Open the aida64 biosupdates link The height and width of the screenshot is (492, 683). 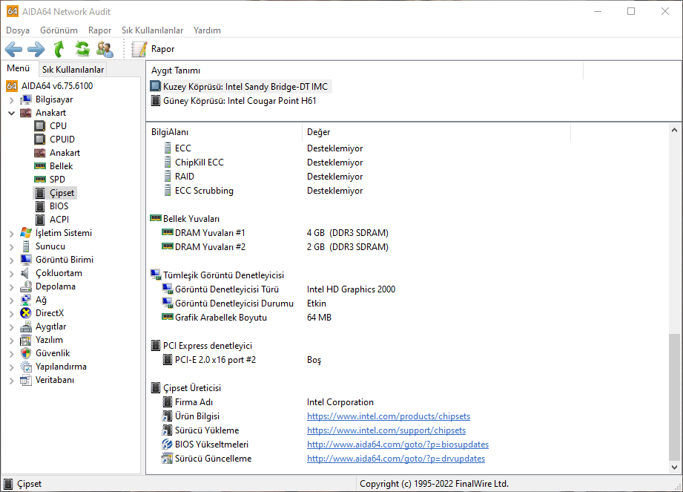pos(397,445)
